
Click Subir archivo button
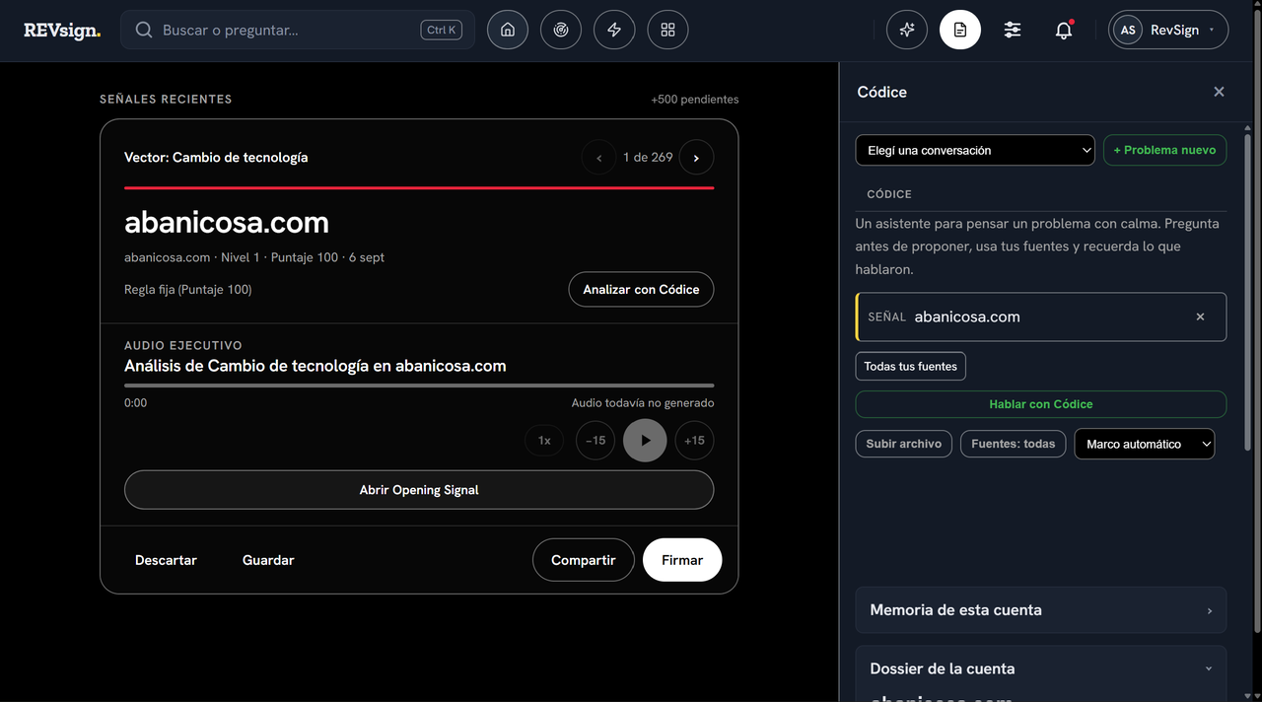pyautogui.click(x=904, y=444)
